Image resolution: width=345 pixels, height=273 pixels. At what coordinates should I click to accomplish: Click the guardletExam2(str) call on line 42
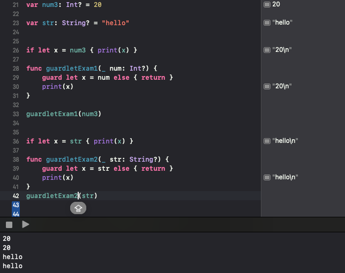pyautogui.click(x=62, y=196)
